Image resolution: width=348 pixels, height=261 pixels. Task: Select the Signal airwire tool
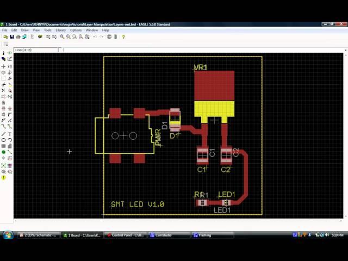click(10, 152)
